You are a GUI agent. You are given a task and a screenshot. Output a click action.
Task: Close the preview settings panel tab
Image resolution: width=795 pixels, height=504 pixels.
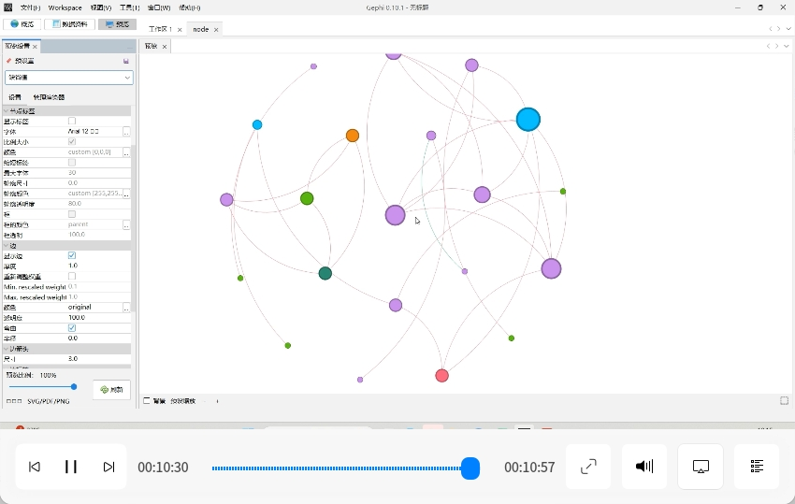point(35,46)
